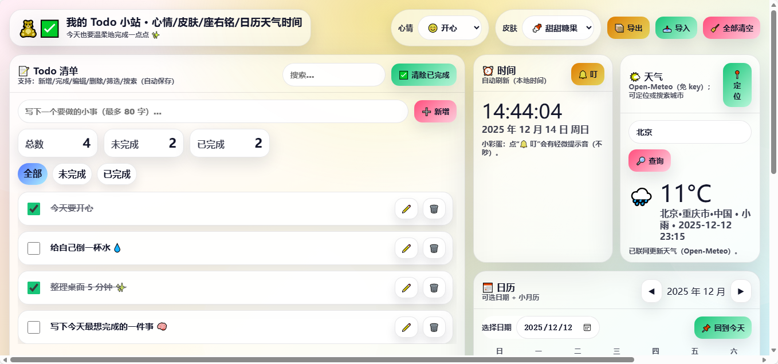Click the 选择日期 date field

click(x=558, y=327)
